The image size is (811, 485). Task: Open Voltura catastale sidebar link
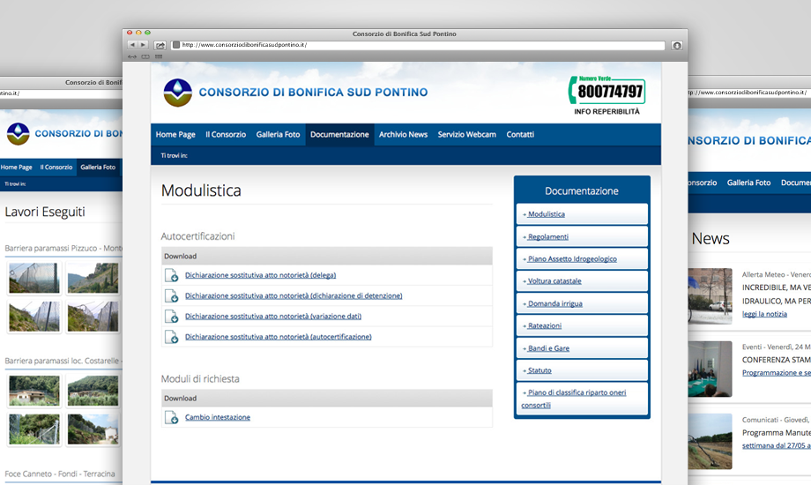582,281
